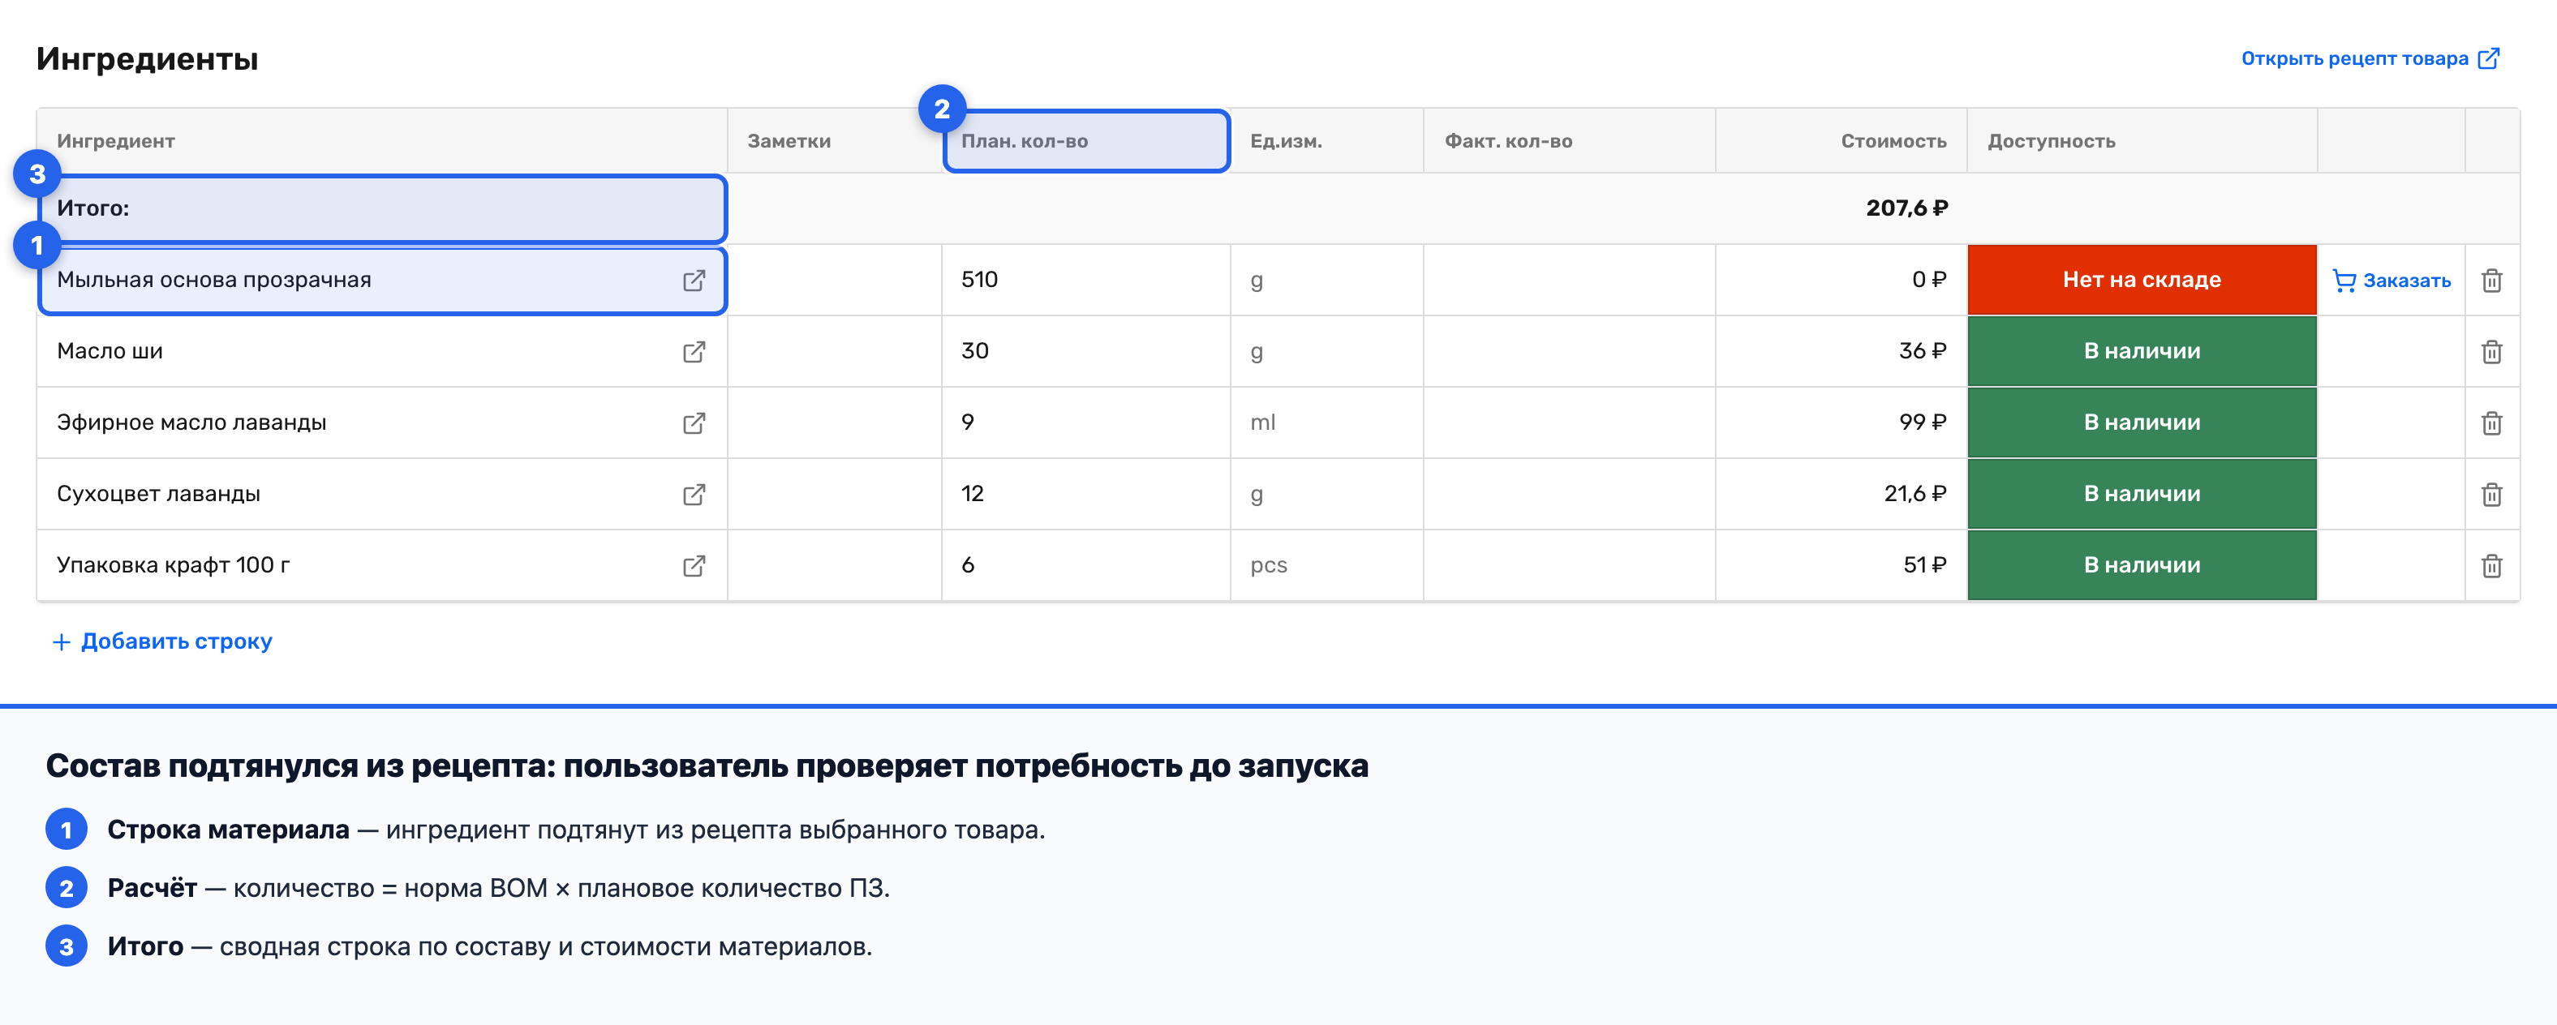The width and height of the screenshot is (2557, 1025).
Task: Select the Мыльная основа прозрачная ingredient name
Action: [x=214, y=280]
